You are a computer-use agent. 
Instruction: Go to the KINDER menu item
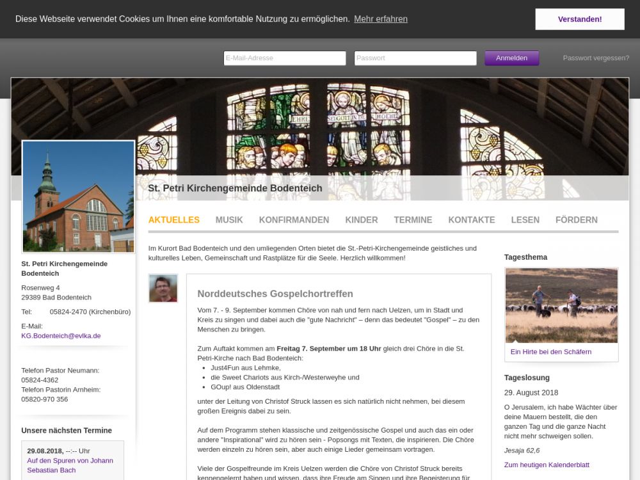[361, 220]
